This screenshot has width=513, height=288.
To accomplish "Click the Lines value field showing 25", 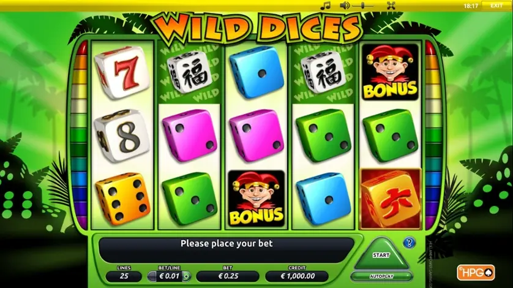I will coord(124,276).
